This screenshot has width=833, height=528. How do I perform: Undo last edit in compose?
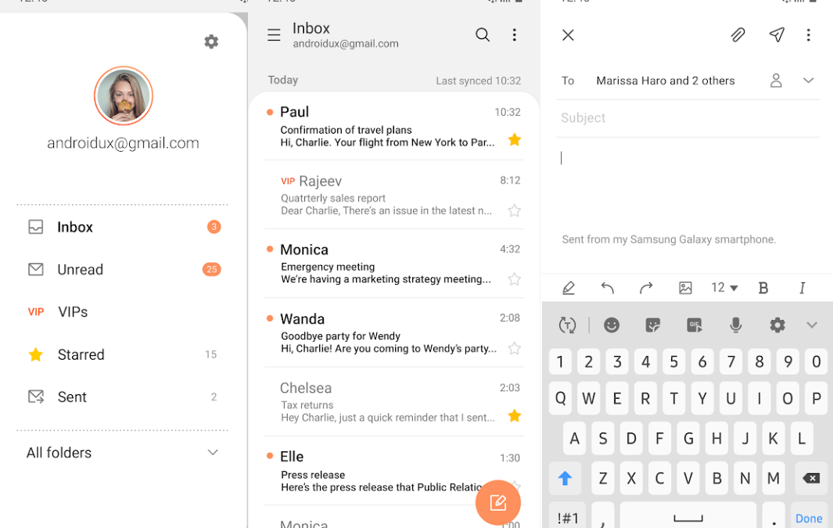(x=607, y=288)
